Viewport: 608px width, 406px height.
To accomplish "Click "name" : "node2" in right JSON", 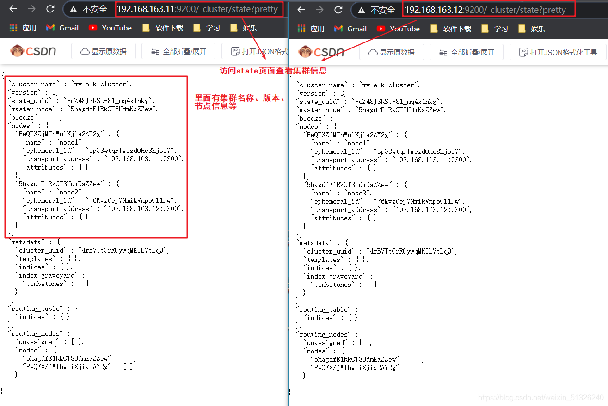I will point(343,193).
